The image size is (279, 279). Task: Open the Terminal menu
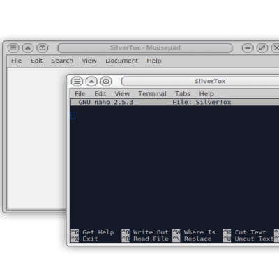(x=152, y=93)
